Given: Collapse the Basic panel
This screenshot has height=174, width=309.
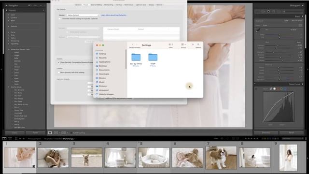Looking at the screenshot, I should point(303,16).
